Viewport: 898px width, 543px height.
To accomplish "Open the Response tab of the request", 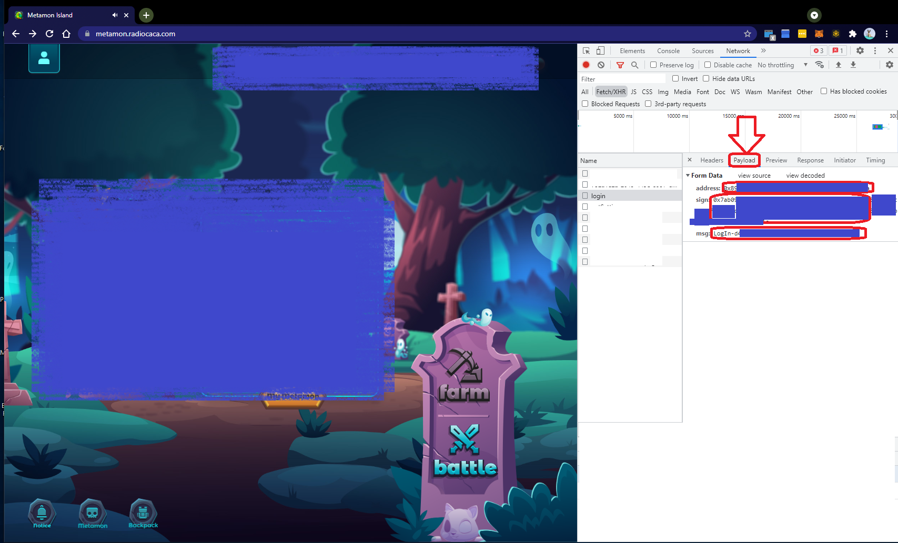I will (x=810, y=160).
